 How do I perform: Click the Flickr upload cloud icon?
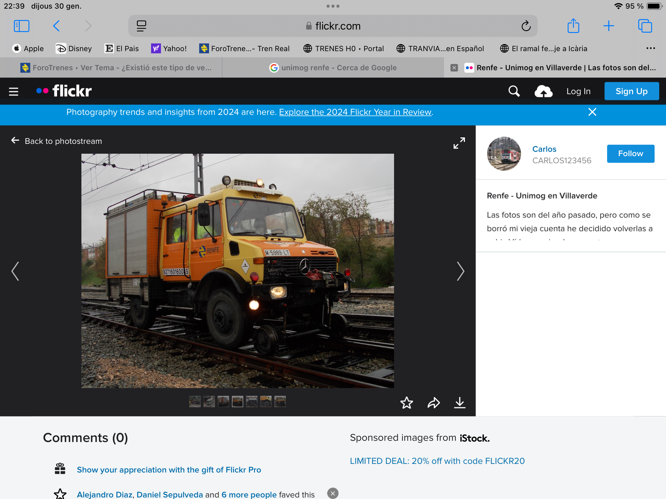click(544, 91)
